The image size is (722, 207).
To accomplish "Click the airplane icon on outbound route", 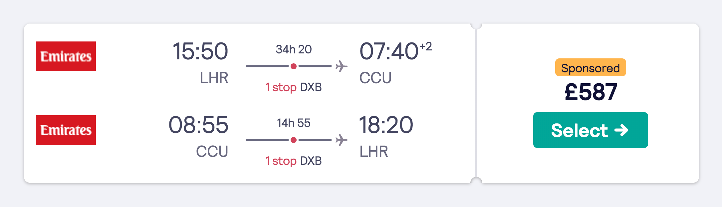I will (341, 66).
